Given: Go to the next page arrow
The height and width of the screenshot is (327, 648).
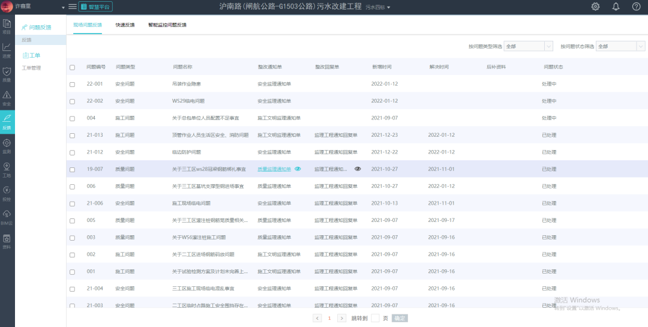Looking at the screenshot, I should coord(342,319).
